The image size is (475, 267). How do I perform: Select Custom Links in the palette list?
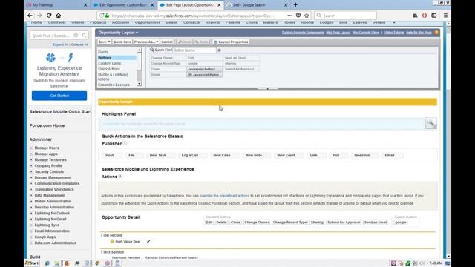[109, 63]
